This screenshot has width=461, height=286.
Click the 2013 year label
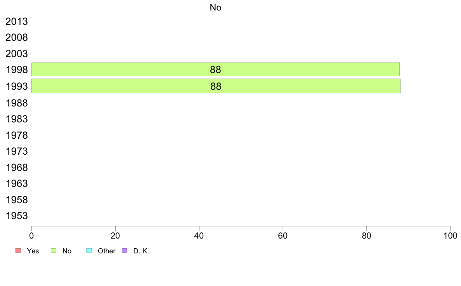[x=17, y=22]
